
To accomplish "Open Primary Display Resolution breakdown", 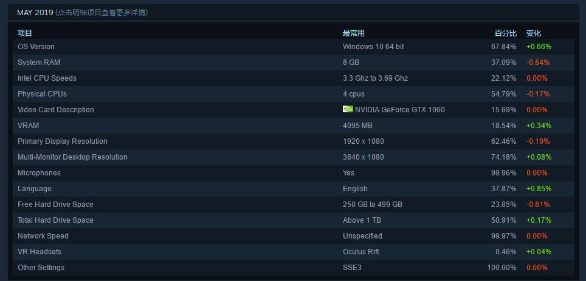I will tap(294, 141).
